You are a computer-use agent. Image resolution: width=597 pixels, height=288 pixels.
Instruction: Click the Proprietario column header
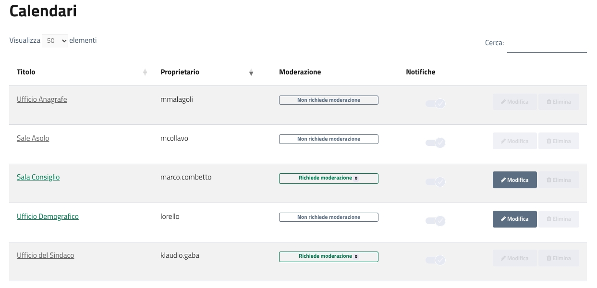(180, 72)
